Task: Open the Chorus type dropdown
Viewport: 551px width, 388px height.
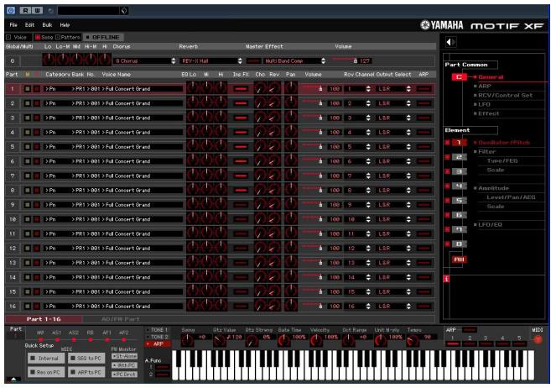Action: (x=144, y=60)
